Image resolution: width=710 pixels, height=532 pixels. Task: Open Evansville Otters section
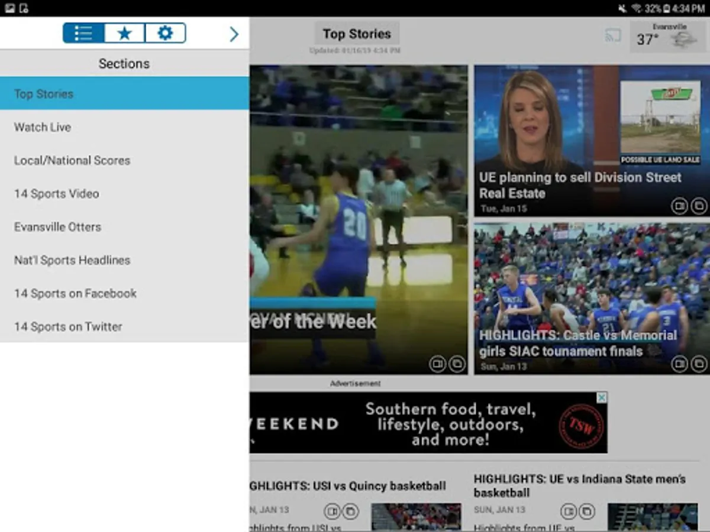pos(124,226)
